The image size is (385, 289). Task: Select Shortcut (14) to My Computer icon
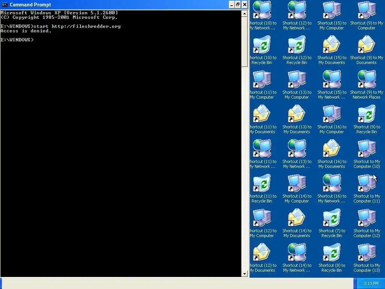[297, 183]
